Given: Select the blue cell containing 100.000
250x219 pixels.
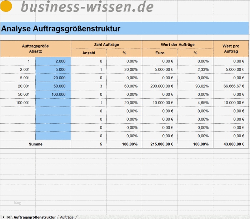Looking at the screenshot, I should point(53,94).
